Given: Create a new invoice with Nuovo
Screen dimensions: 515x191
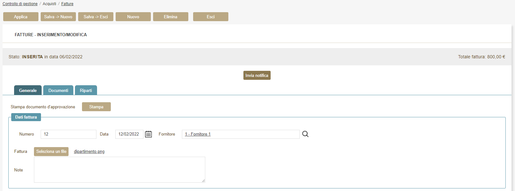Looking at the screenshot, I should pos(133,17).
